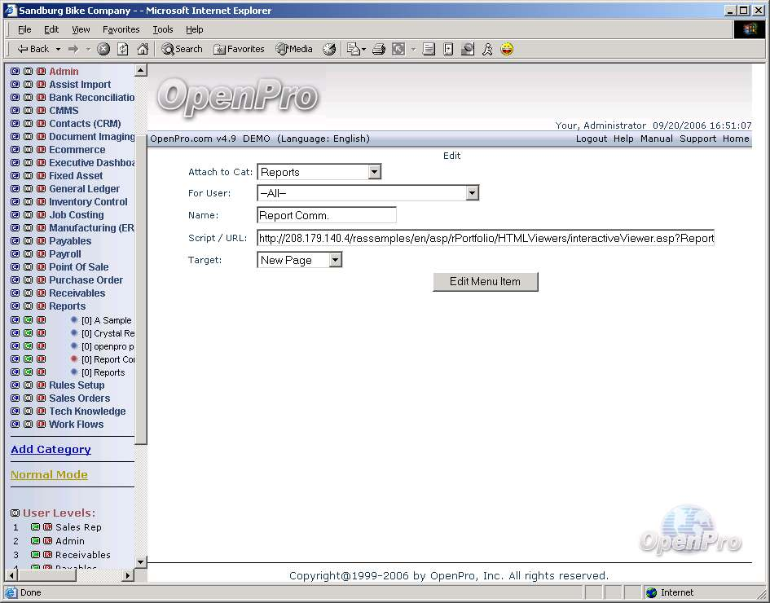Click the smiley face toolbar icon
770x603 pixels.
507,49
